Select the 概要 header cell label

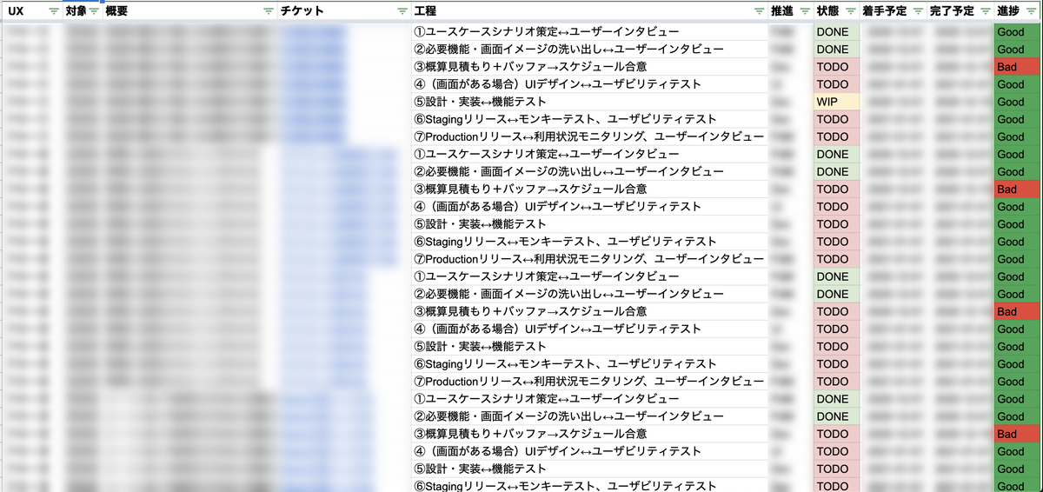tap(116, 12)
